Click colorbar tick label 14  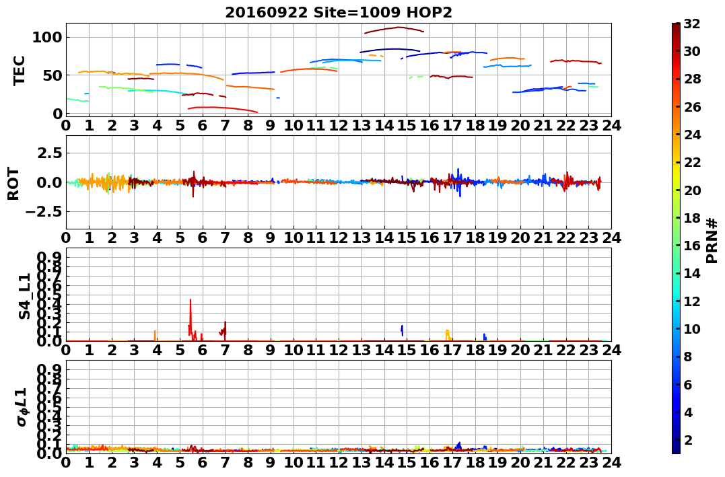tap(692, 273)
